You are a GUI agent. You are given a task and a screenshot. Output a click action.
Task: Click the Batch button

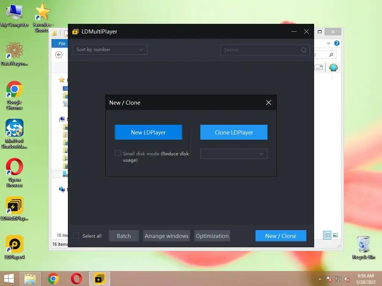click(x=124, y=236)
